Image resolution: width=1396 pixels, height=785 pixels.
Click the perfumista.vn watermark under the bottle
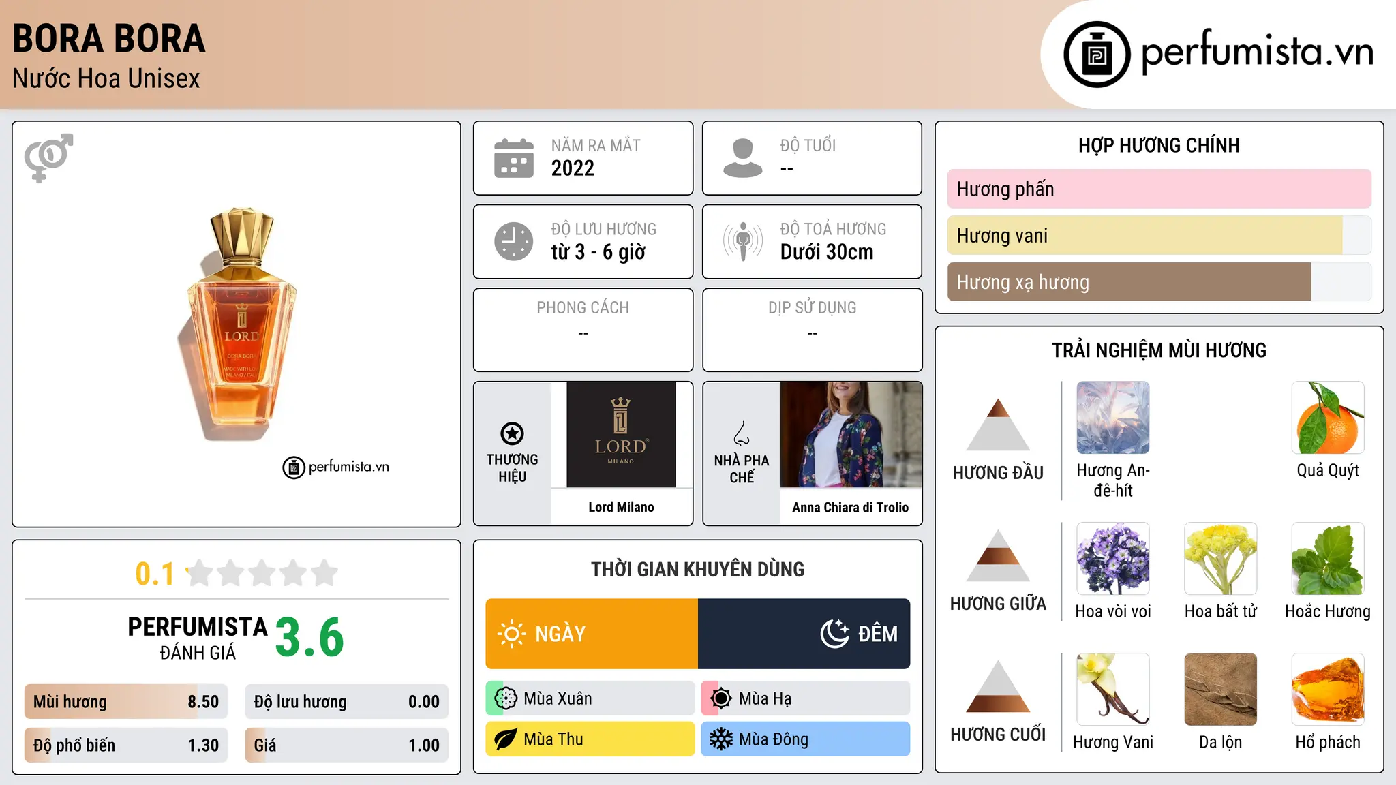[336, 467]
